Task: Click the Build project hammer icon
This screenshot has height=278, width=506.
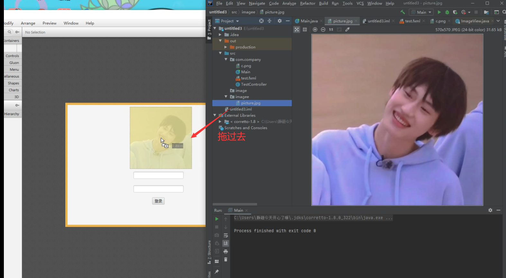Action: 403,12
